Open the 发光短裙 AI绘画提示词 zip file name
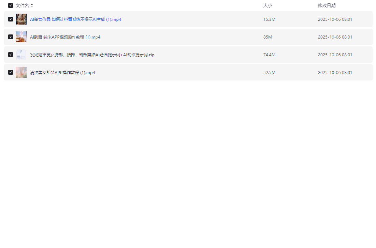 [x=92, y=55]
